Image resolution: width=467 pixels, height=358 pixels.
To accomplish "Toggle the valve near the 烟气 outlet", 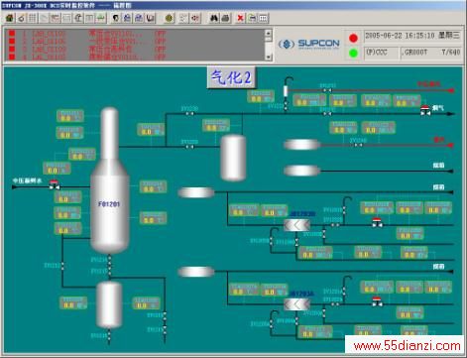I will [x=425, y=110].
